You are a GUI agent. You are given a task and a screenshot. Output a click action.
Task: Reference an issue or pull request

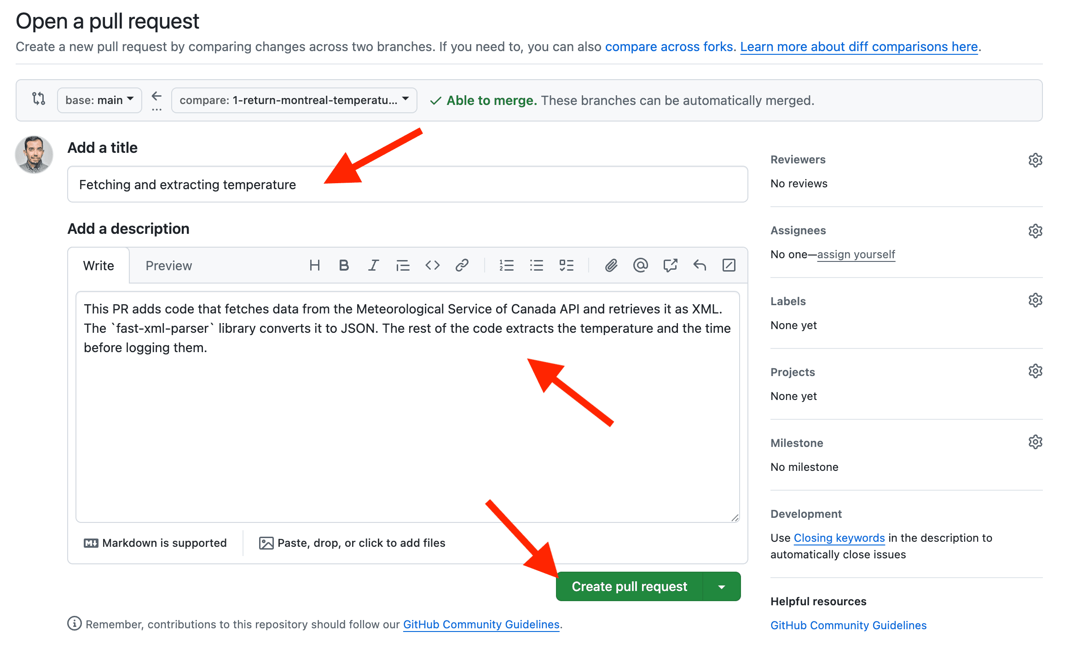[x=670, y=266]
